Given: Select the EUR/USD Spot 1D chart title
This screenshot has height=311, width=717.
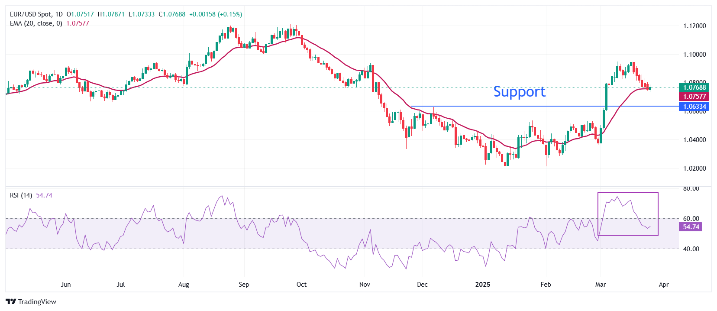Looking at the screenshot, I should [x=36, y=14].
